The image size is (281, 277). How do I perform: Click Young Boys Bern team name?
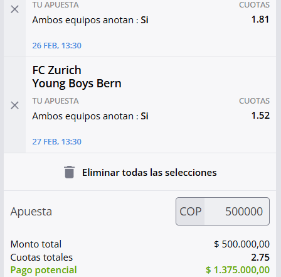77,84
